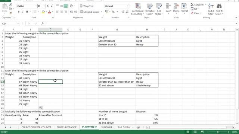Align text left icon
The image size is (239, 134).
pos(58,12)
